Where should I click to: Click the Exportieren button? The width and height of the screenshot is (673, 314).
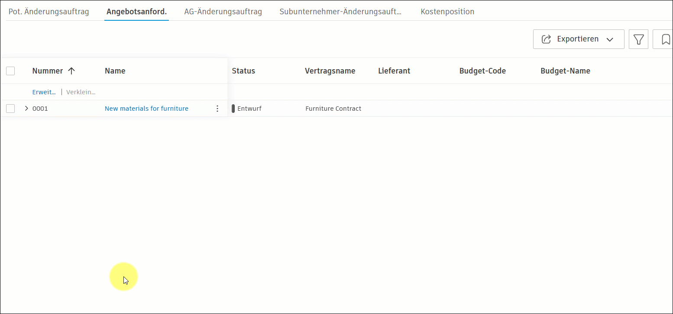[578, 39]
